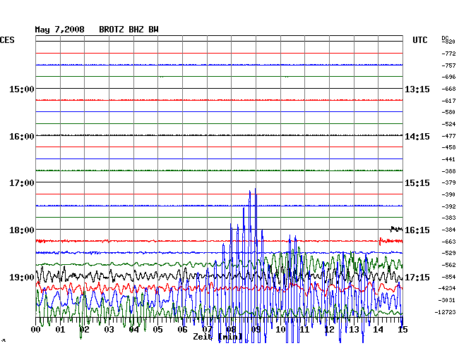Click minute tick 15 on bottom axis
Image resolution: width=459 pixels, height=348 pixels.
point(402,329)
